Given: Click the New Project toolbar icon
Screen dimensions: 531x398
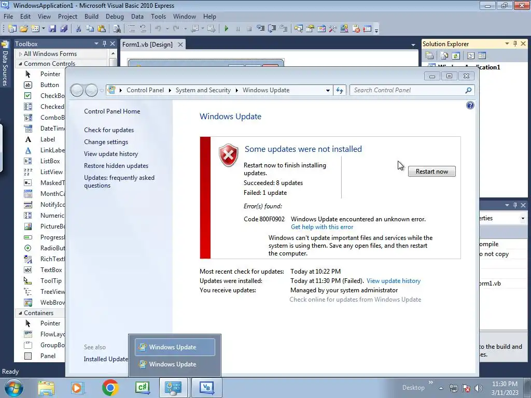Looking at the screenshot, I should [12, 29].
